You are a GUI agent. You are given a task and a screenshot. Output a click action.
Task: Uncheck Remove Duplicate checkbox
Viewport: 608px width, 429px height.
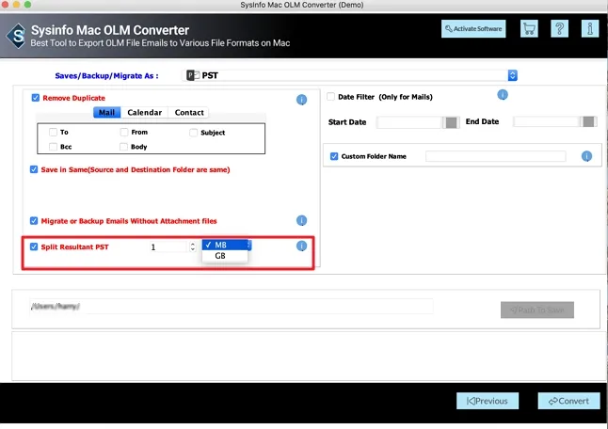point(35,98)
